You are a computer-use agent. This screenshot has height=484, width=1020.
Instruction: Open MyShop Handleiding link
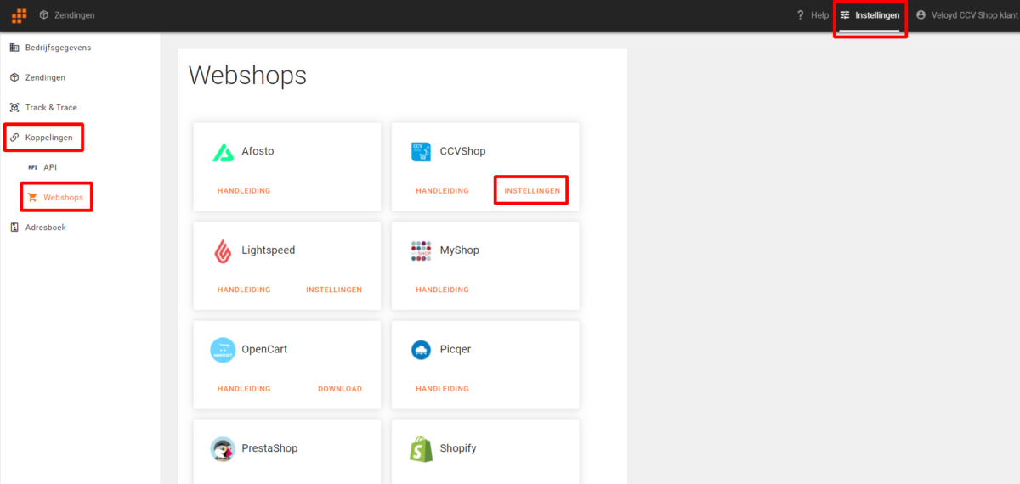coord(442,290)
